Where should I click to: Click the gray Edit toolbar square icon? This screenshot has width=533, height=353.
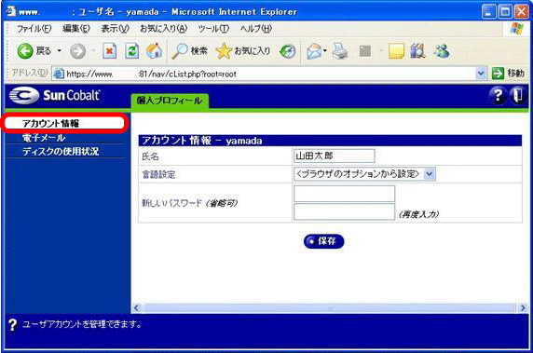(365, 51)
